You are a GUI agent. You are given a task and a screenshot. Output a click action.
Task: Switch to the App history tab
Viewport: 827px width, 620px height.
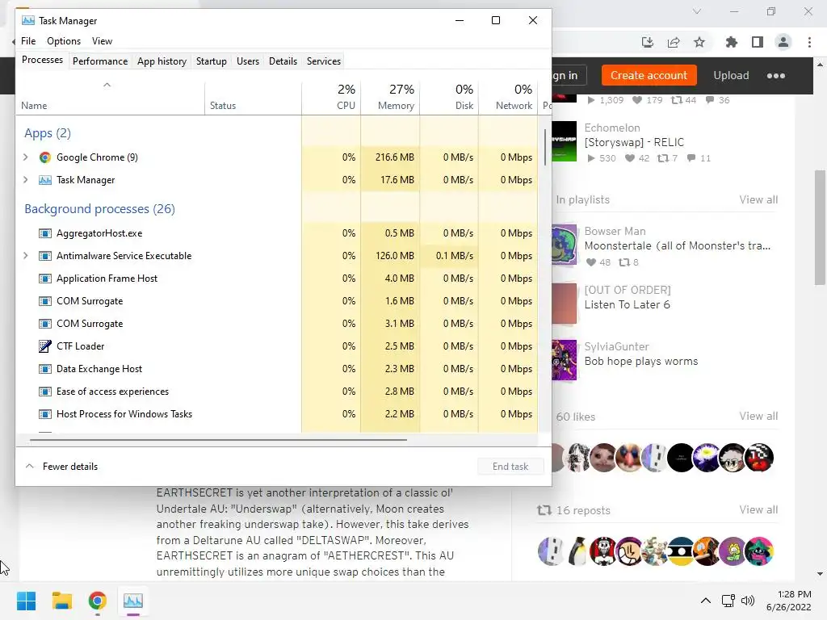click(x=162, y=61)
